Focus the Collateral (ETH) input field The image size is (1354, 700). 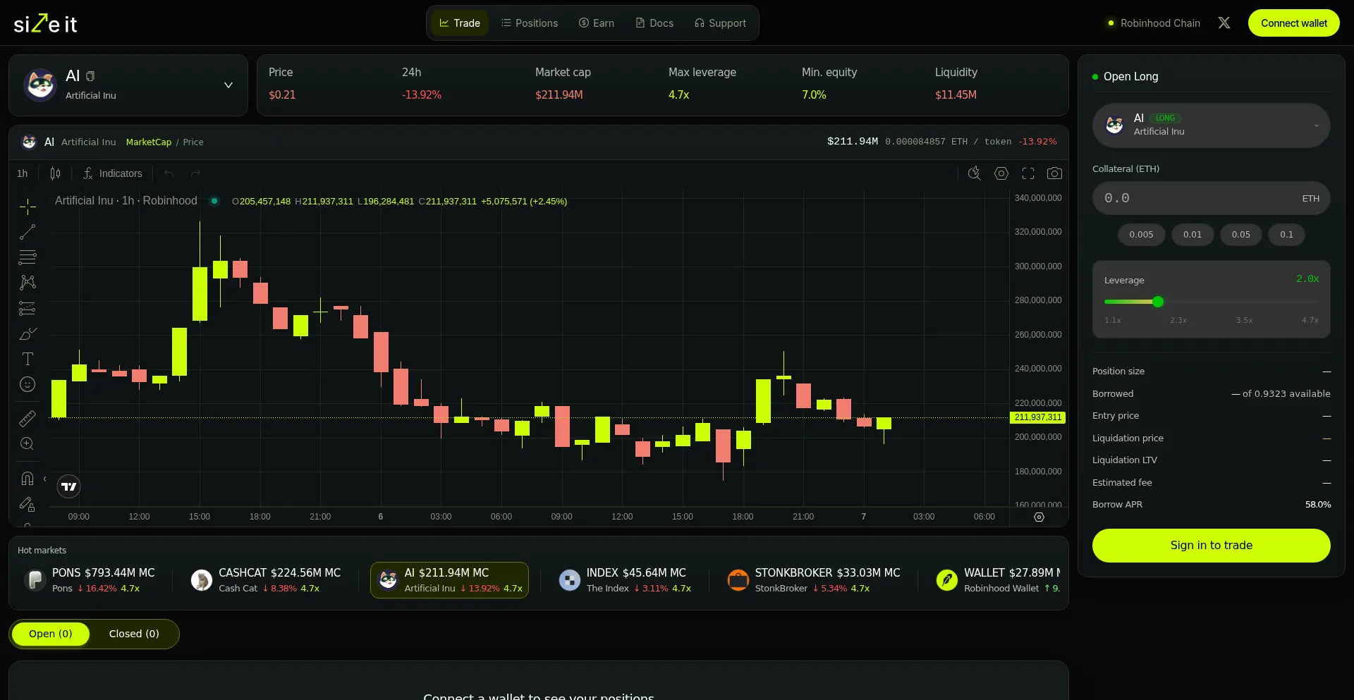click(x=1212, y=198)
